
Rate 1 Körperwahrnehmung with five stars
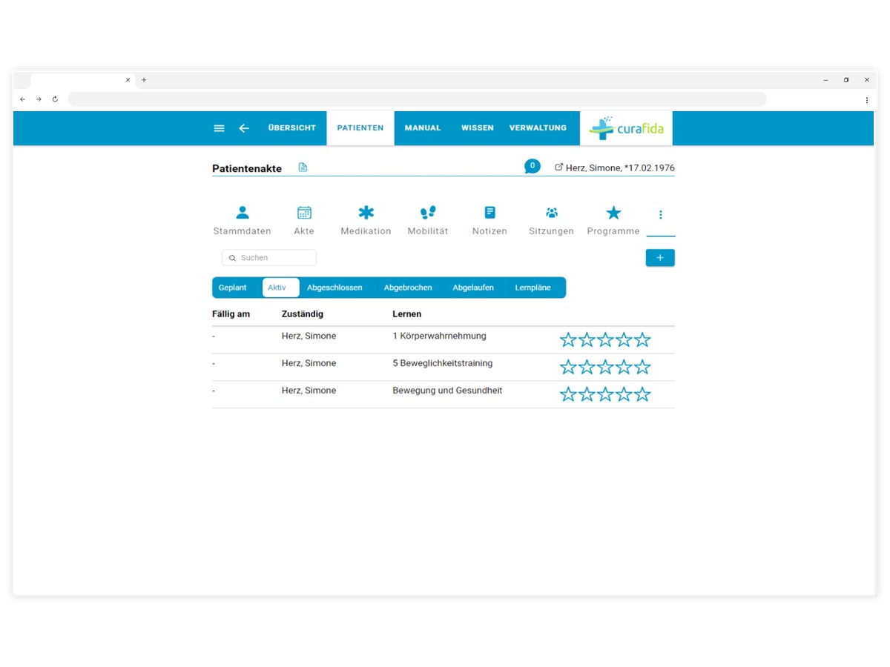click(x=642, y=339)
